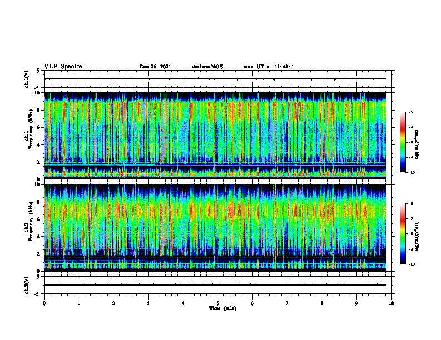This screenshot has height=340, width=441.
Task: Click the 'Time (min)' axis label
Action: point(223,308)
